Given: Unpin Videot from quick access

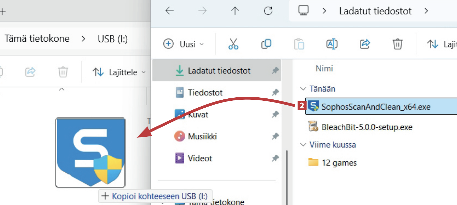Looking at the screenshot, I should pos(275,158).
